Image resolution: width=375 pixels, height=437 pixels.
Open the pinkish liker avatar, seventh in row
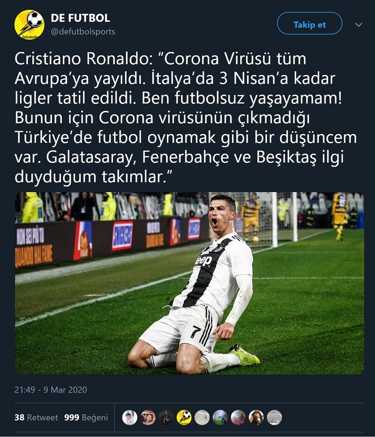(x=238, y=417)
